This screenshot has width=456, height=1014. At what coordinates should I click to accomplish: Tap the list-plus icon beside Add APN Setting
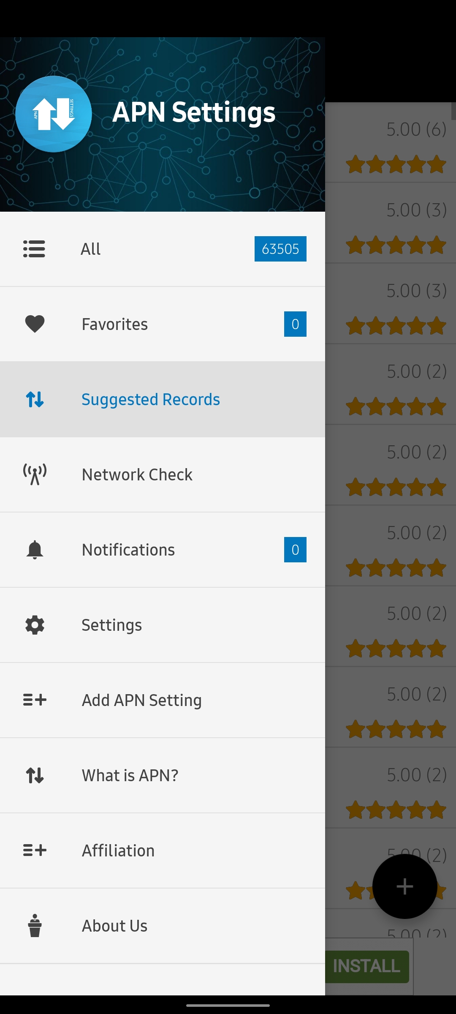point(35,700)
